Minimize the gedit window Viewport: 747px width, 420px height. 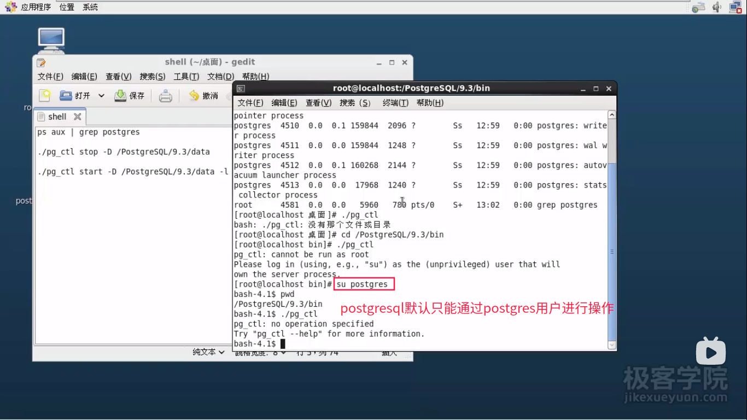(380, 62)
